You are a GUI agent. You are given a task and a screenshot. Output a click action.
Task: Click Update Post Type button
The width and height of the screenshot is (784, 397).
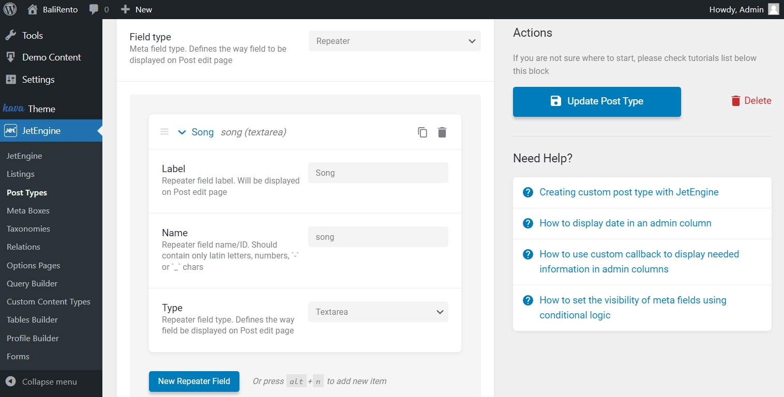coord(597,102)
